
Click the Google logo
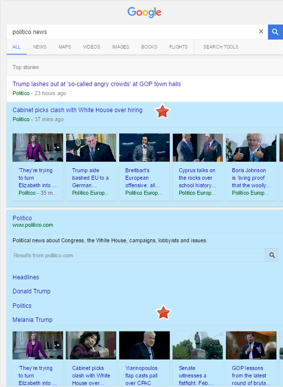pyautogui.click(x=144, y=12)
